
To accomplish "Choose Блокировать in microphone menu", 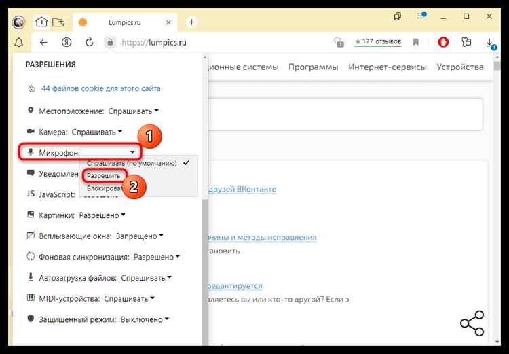I will [105, 188].
